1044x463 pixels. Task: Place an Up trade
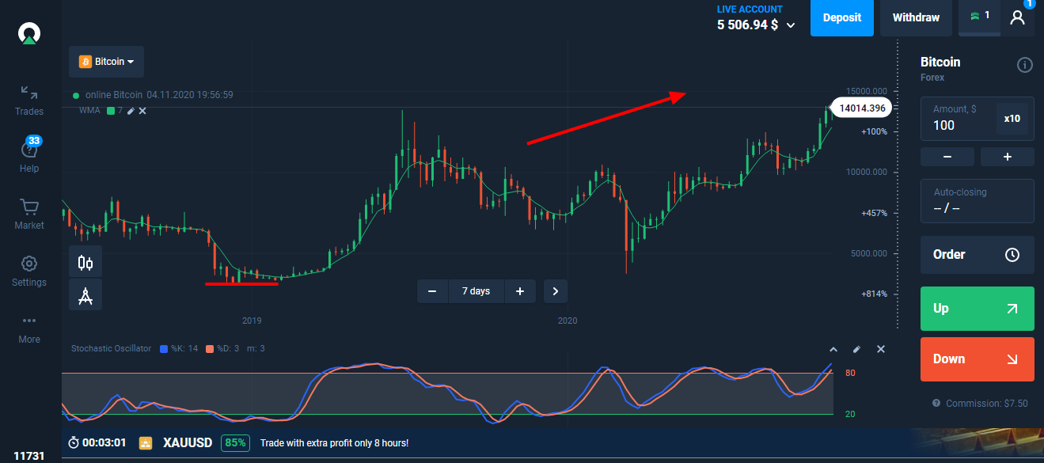tap(978, 309)
